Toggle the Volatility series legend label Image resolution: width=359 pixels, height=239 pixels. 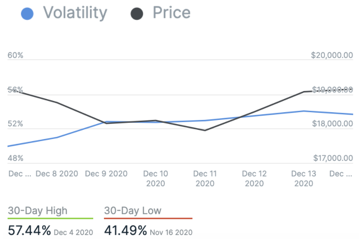75,13
